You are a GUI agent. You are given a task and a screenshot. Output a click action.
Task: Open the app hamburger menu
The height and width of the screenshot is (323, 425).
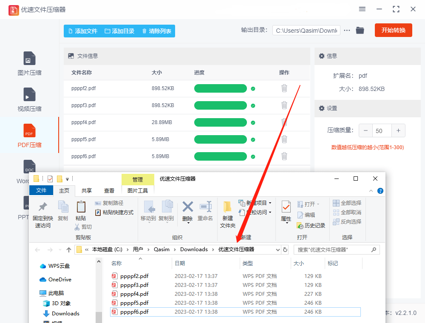coord(362,9)
